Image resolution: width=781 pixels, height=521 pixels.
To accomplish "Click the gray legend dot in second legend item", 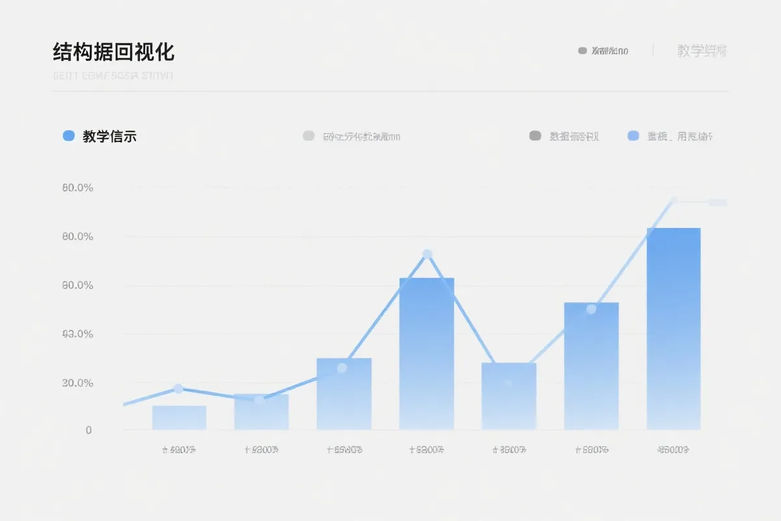I will coord(308,136).
